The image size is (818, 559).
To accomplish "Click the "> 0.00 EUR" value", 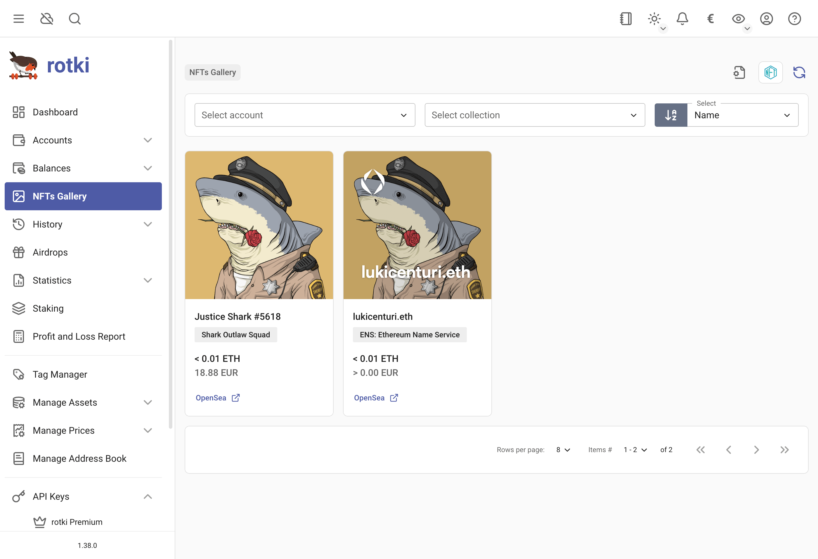I will [x=376, y=373].
